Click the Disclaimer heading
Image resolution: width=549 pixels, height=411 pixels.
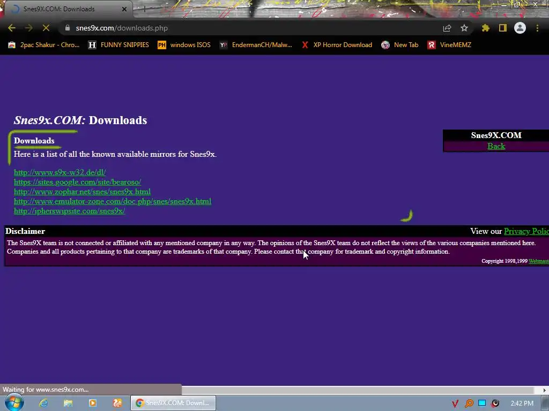pos(25,231)
